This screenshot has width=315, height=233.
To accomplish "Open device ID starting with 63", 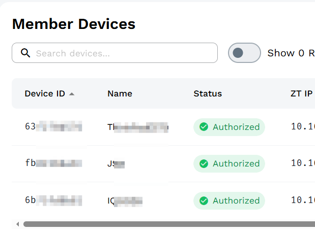I will coord(53,126).
